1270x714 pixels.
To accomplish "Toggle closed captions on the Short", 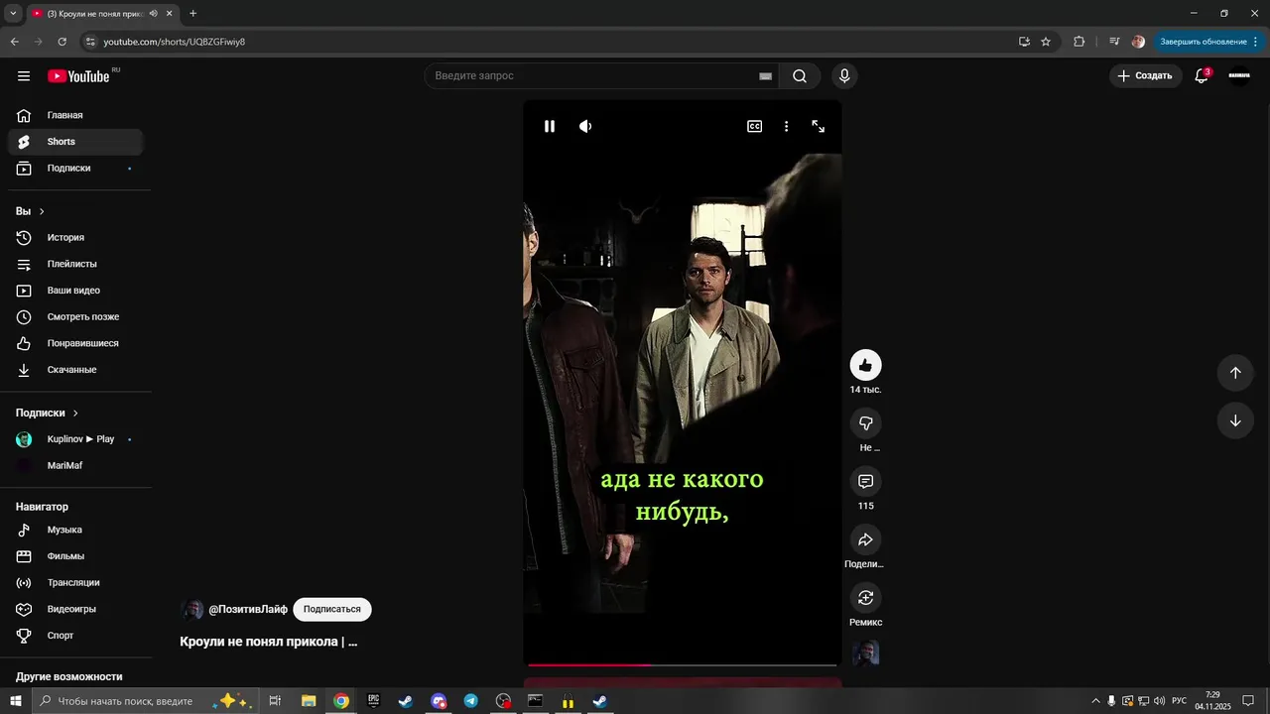I will [755, 126].
